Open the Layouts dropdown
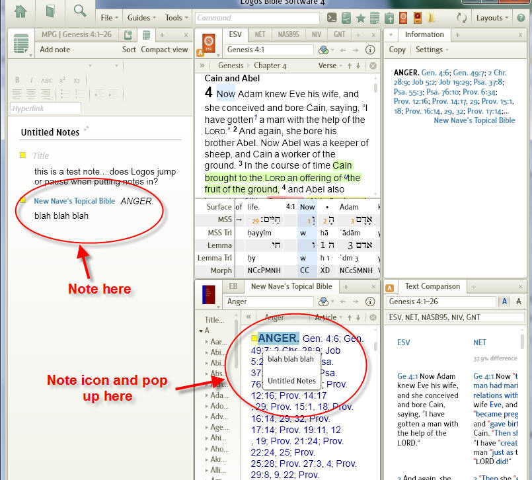Image resolution: width=532 pixels, height=480 pixels. coord(492,18)
